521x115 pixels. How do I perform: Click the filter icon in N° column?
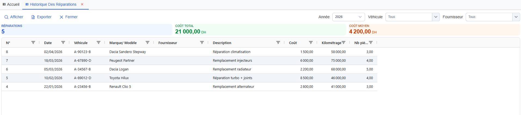[x=33, y=43]
